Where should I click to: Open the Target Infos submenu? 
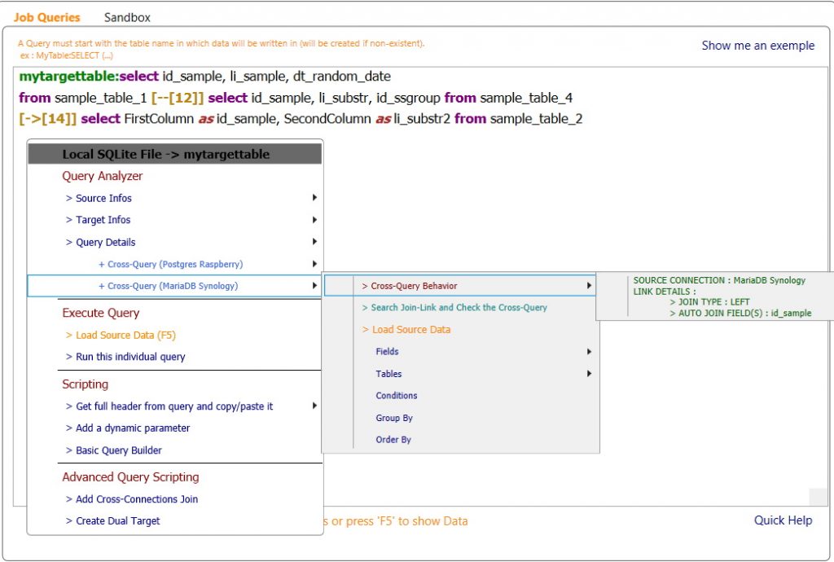[174, 220]
